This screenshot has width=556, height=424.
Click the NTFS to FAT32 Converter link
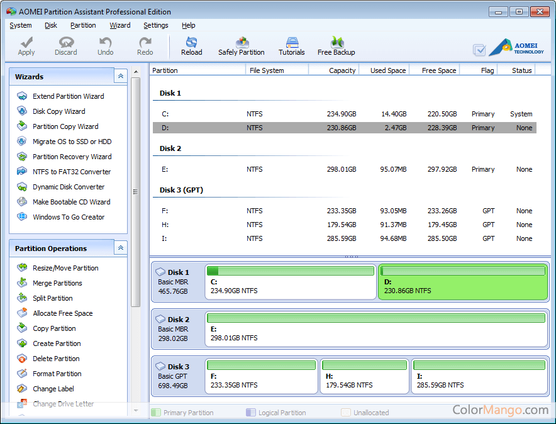pos(71,172)
